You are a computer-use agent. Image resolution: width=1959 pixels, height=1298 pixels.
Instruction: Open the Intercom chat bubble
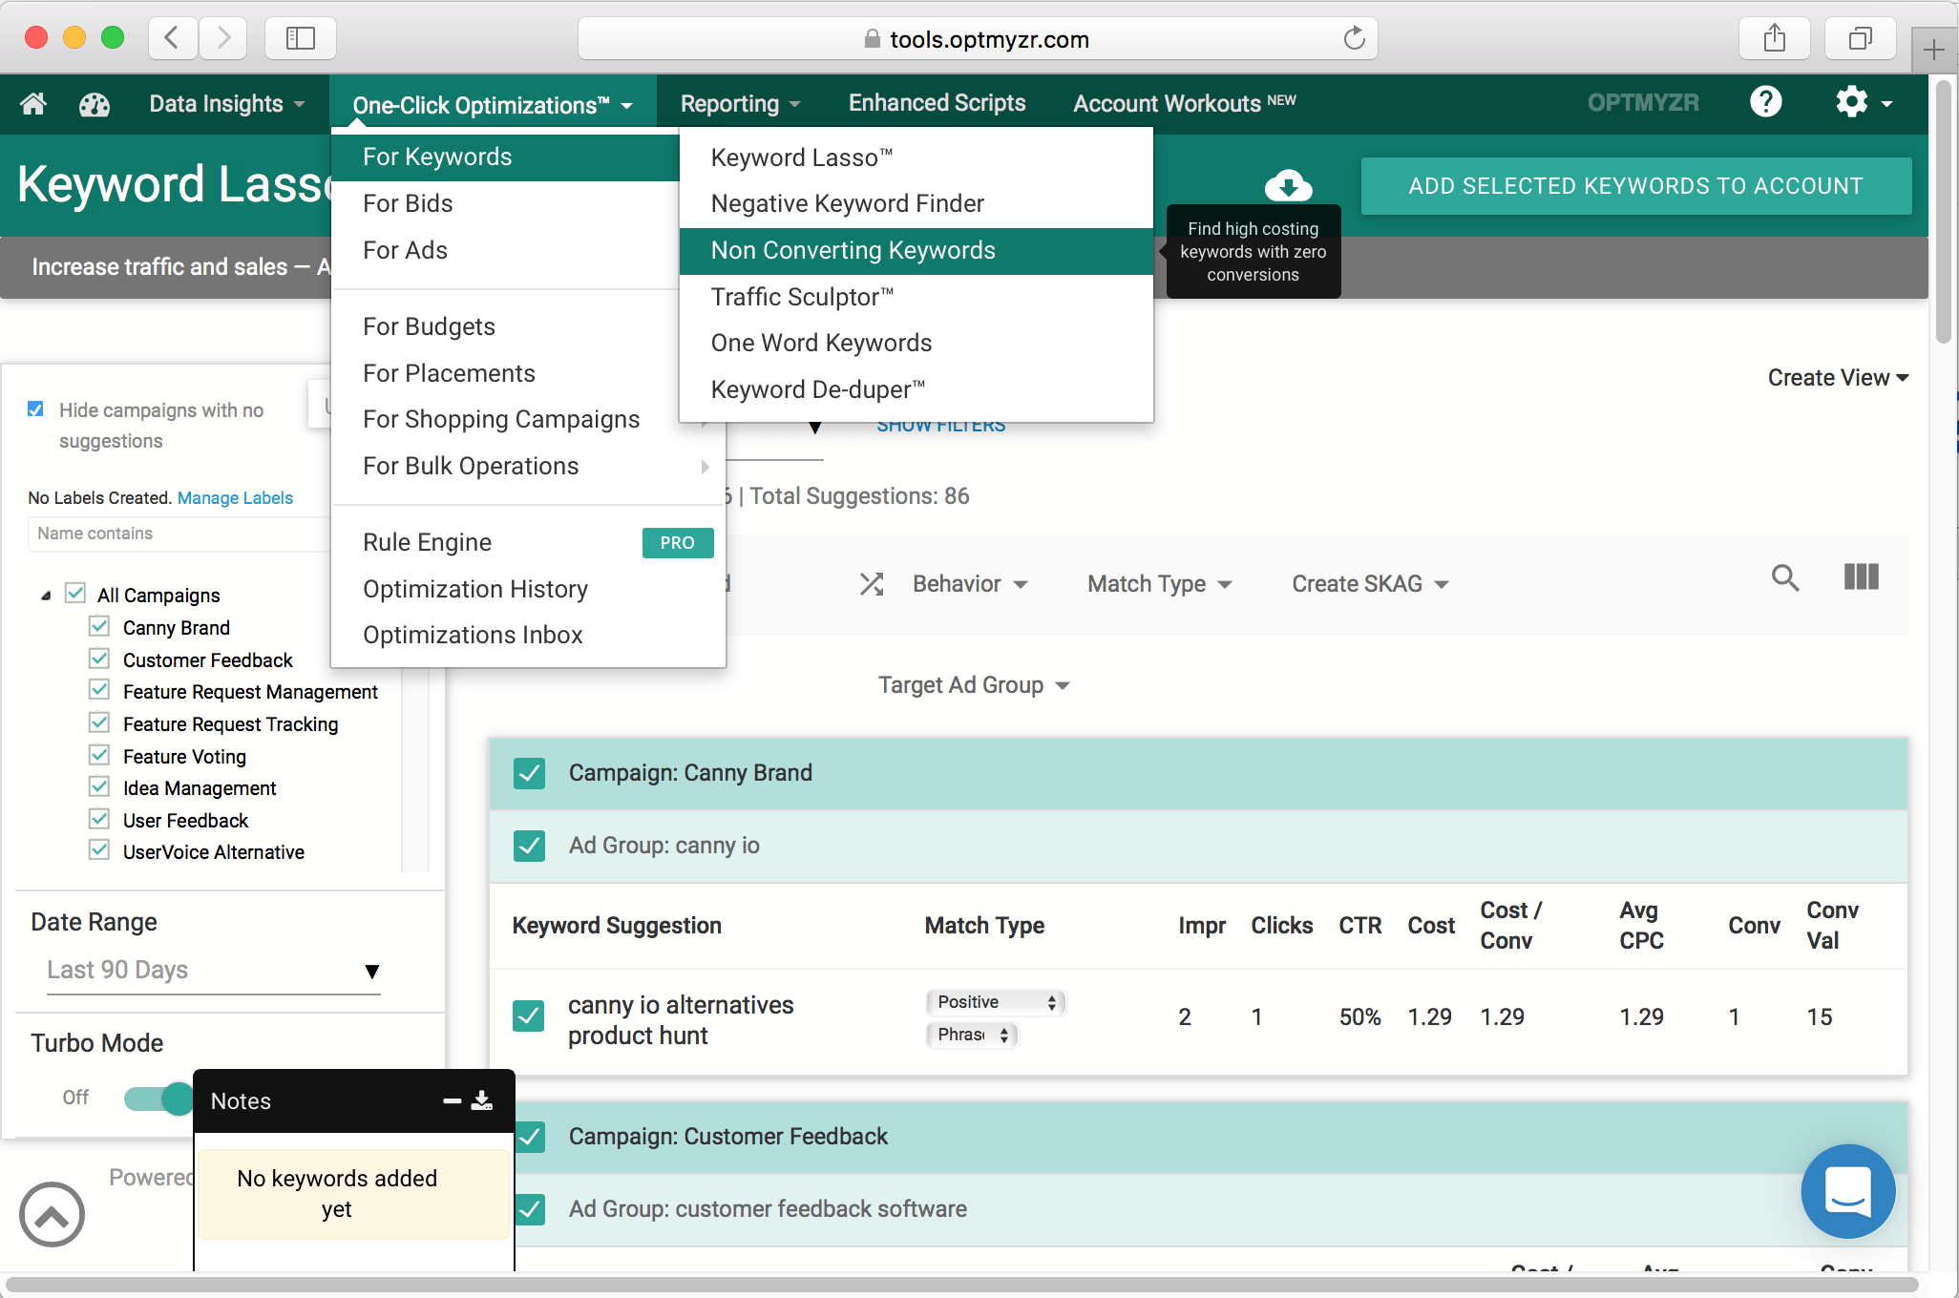[1847, 1190]
